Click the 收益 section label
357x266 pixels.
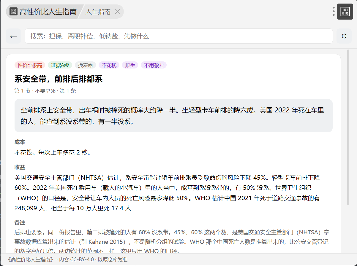tap(20, 167)
